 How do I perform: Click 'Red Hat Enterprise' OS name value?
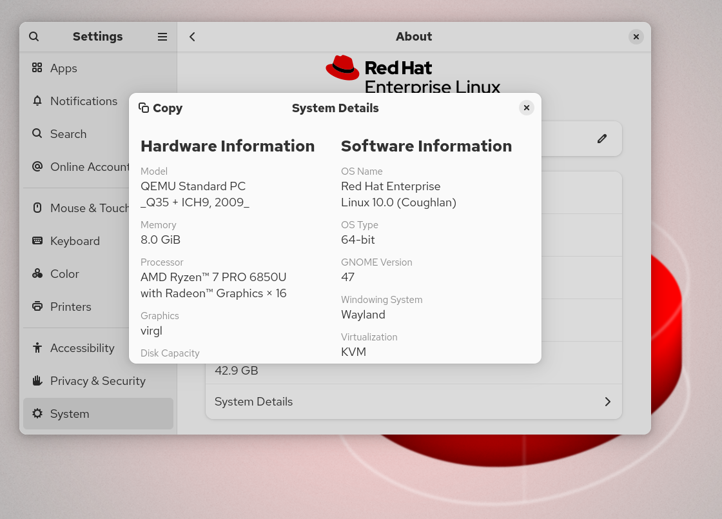[x=391, y=186]
